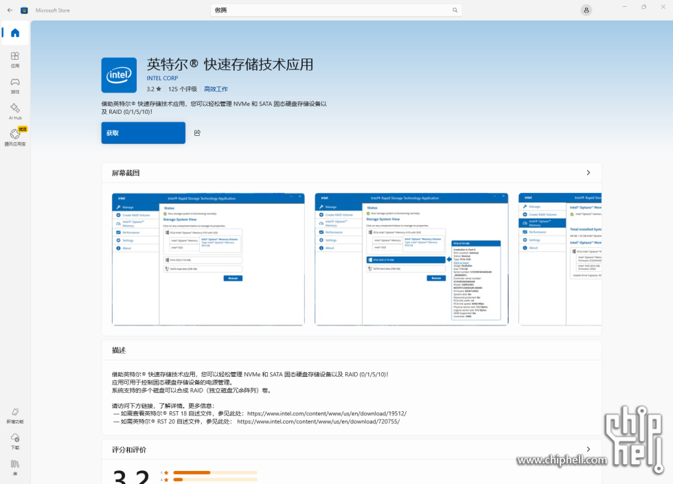Open the INTEL CORP publisher link

pos(162,78)
